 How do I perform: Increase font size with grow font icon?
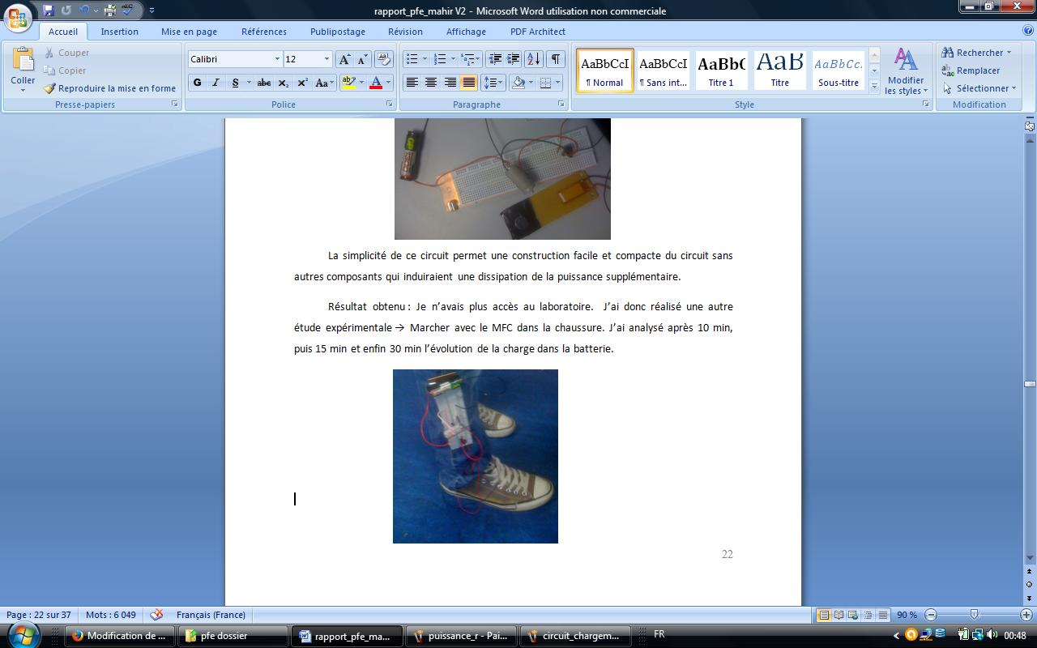coord(344,59)
